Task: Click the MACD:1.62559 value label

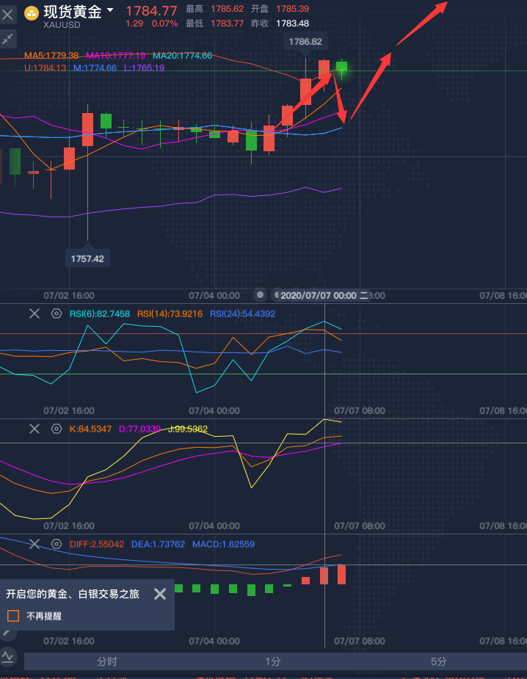Action: point(223,544)
